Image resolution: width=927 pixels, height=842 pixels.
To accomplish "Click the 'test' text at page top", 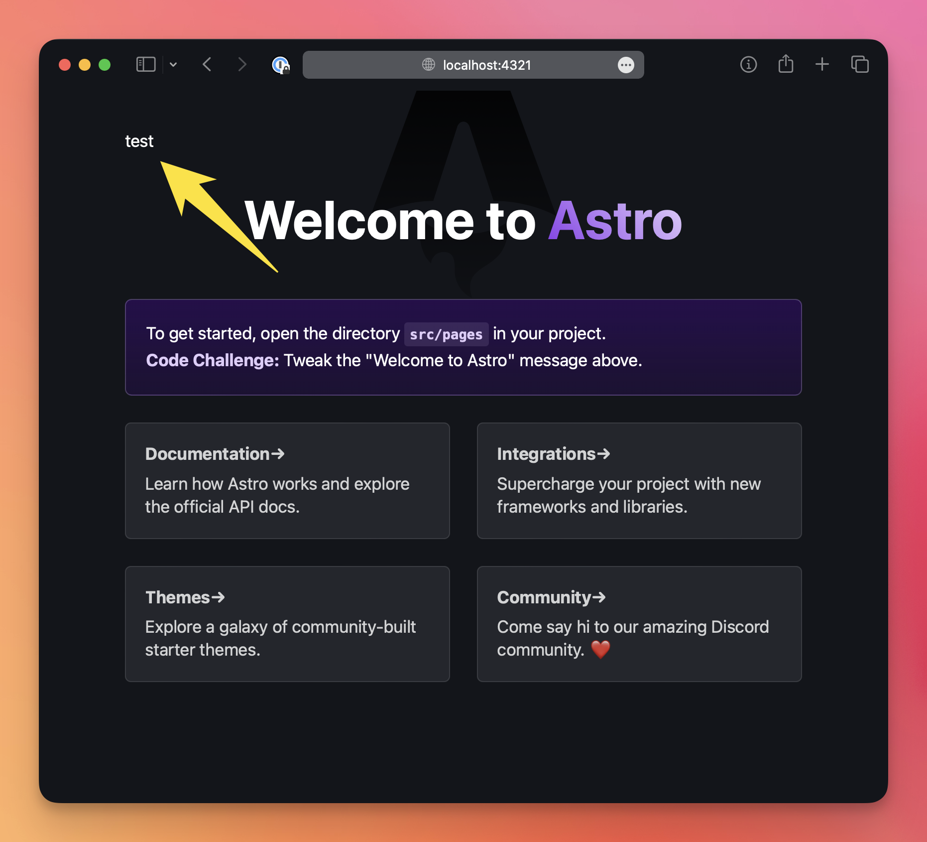I will tap(139, 141).
